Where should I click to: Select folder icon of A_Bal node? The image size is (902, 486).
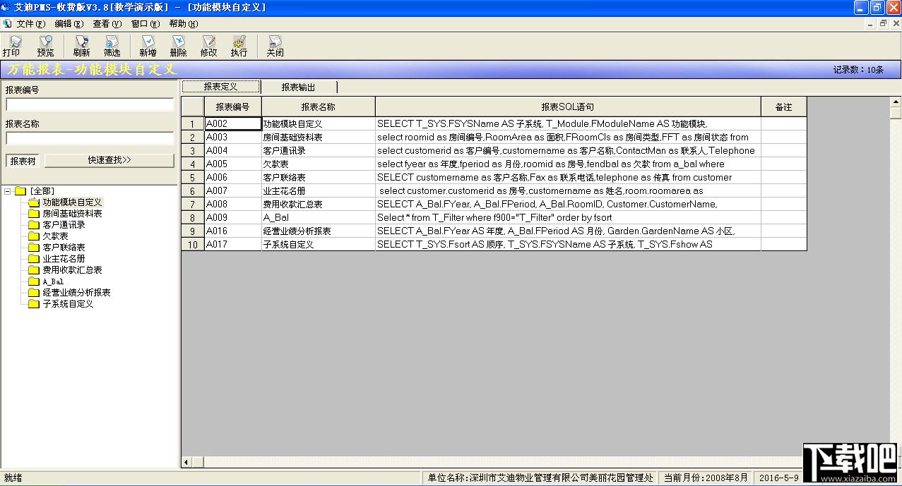click(34, 281)
